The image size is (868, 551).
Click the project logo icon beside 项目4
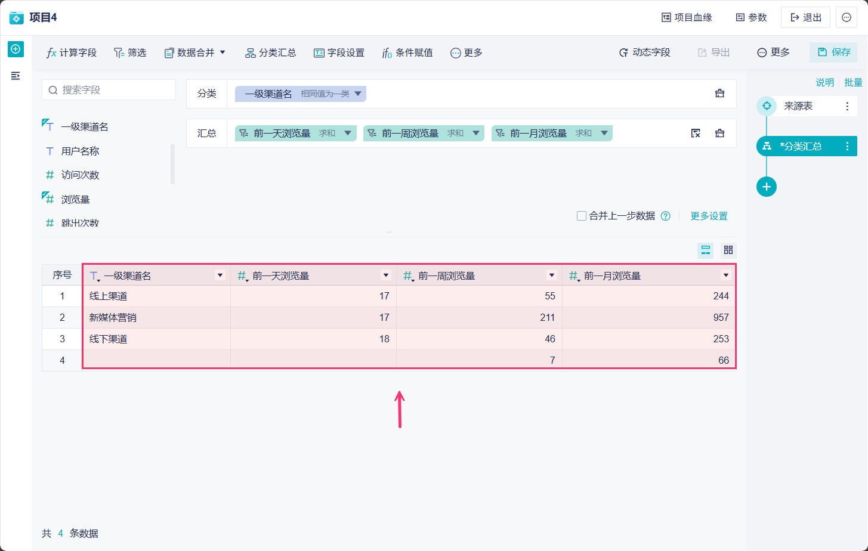pos(17,17)
